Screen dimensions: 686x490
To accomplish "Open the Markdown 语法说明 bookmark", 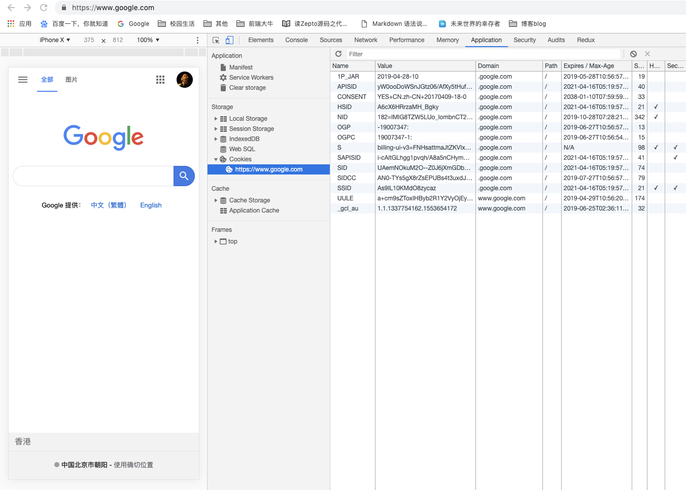I will click(394, 24).
